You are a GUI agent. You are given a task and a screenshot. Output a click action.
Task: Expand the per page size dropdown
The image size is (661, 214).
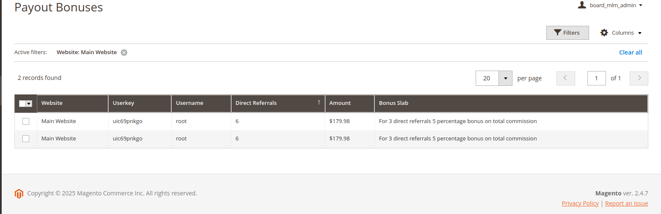(x=505, y=78)
